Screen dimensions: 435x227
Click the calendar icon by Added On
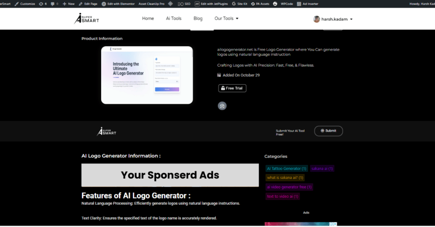(x=219, y=75)
